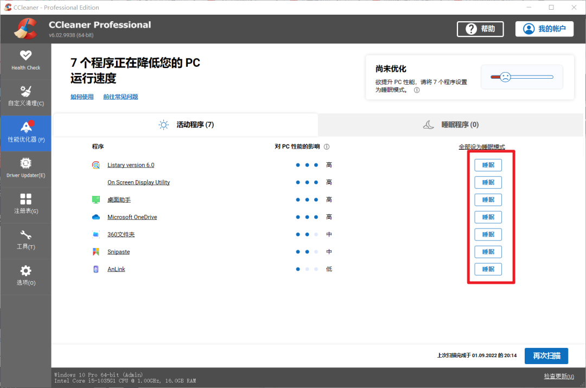Put Microsoft OneDrive to sleep
The height and width of the screenshot is (388, 586).
pos(488,217)
